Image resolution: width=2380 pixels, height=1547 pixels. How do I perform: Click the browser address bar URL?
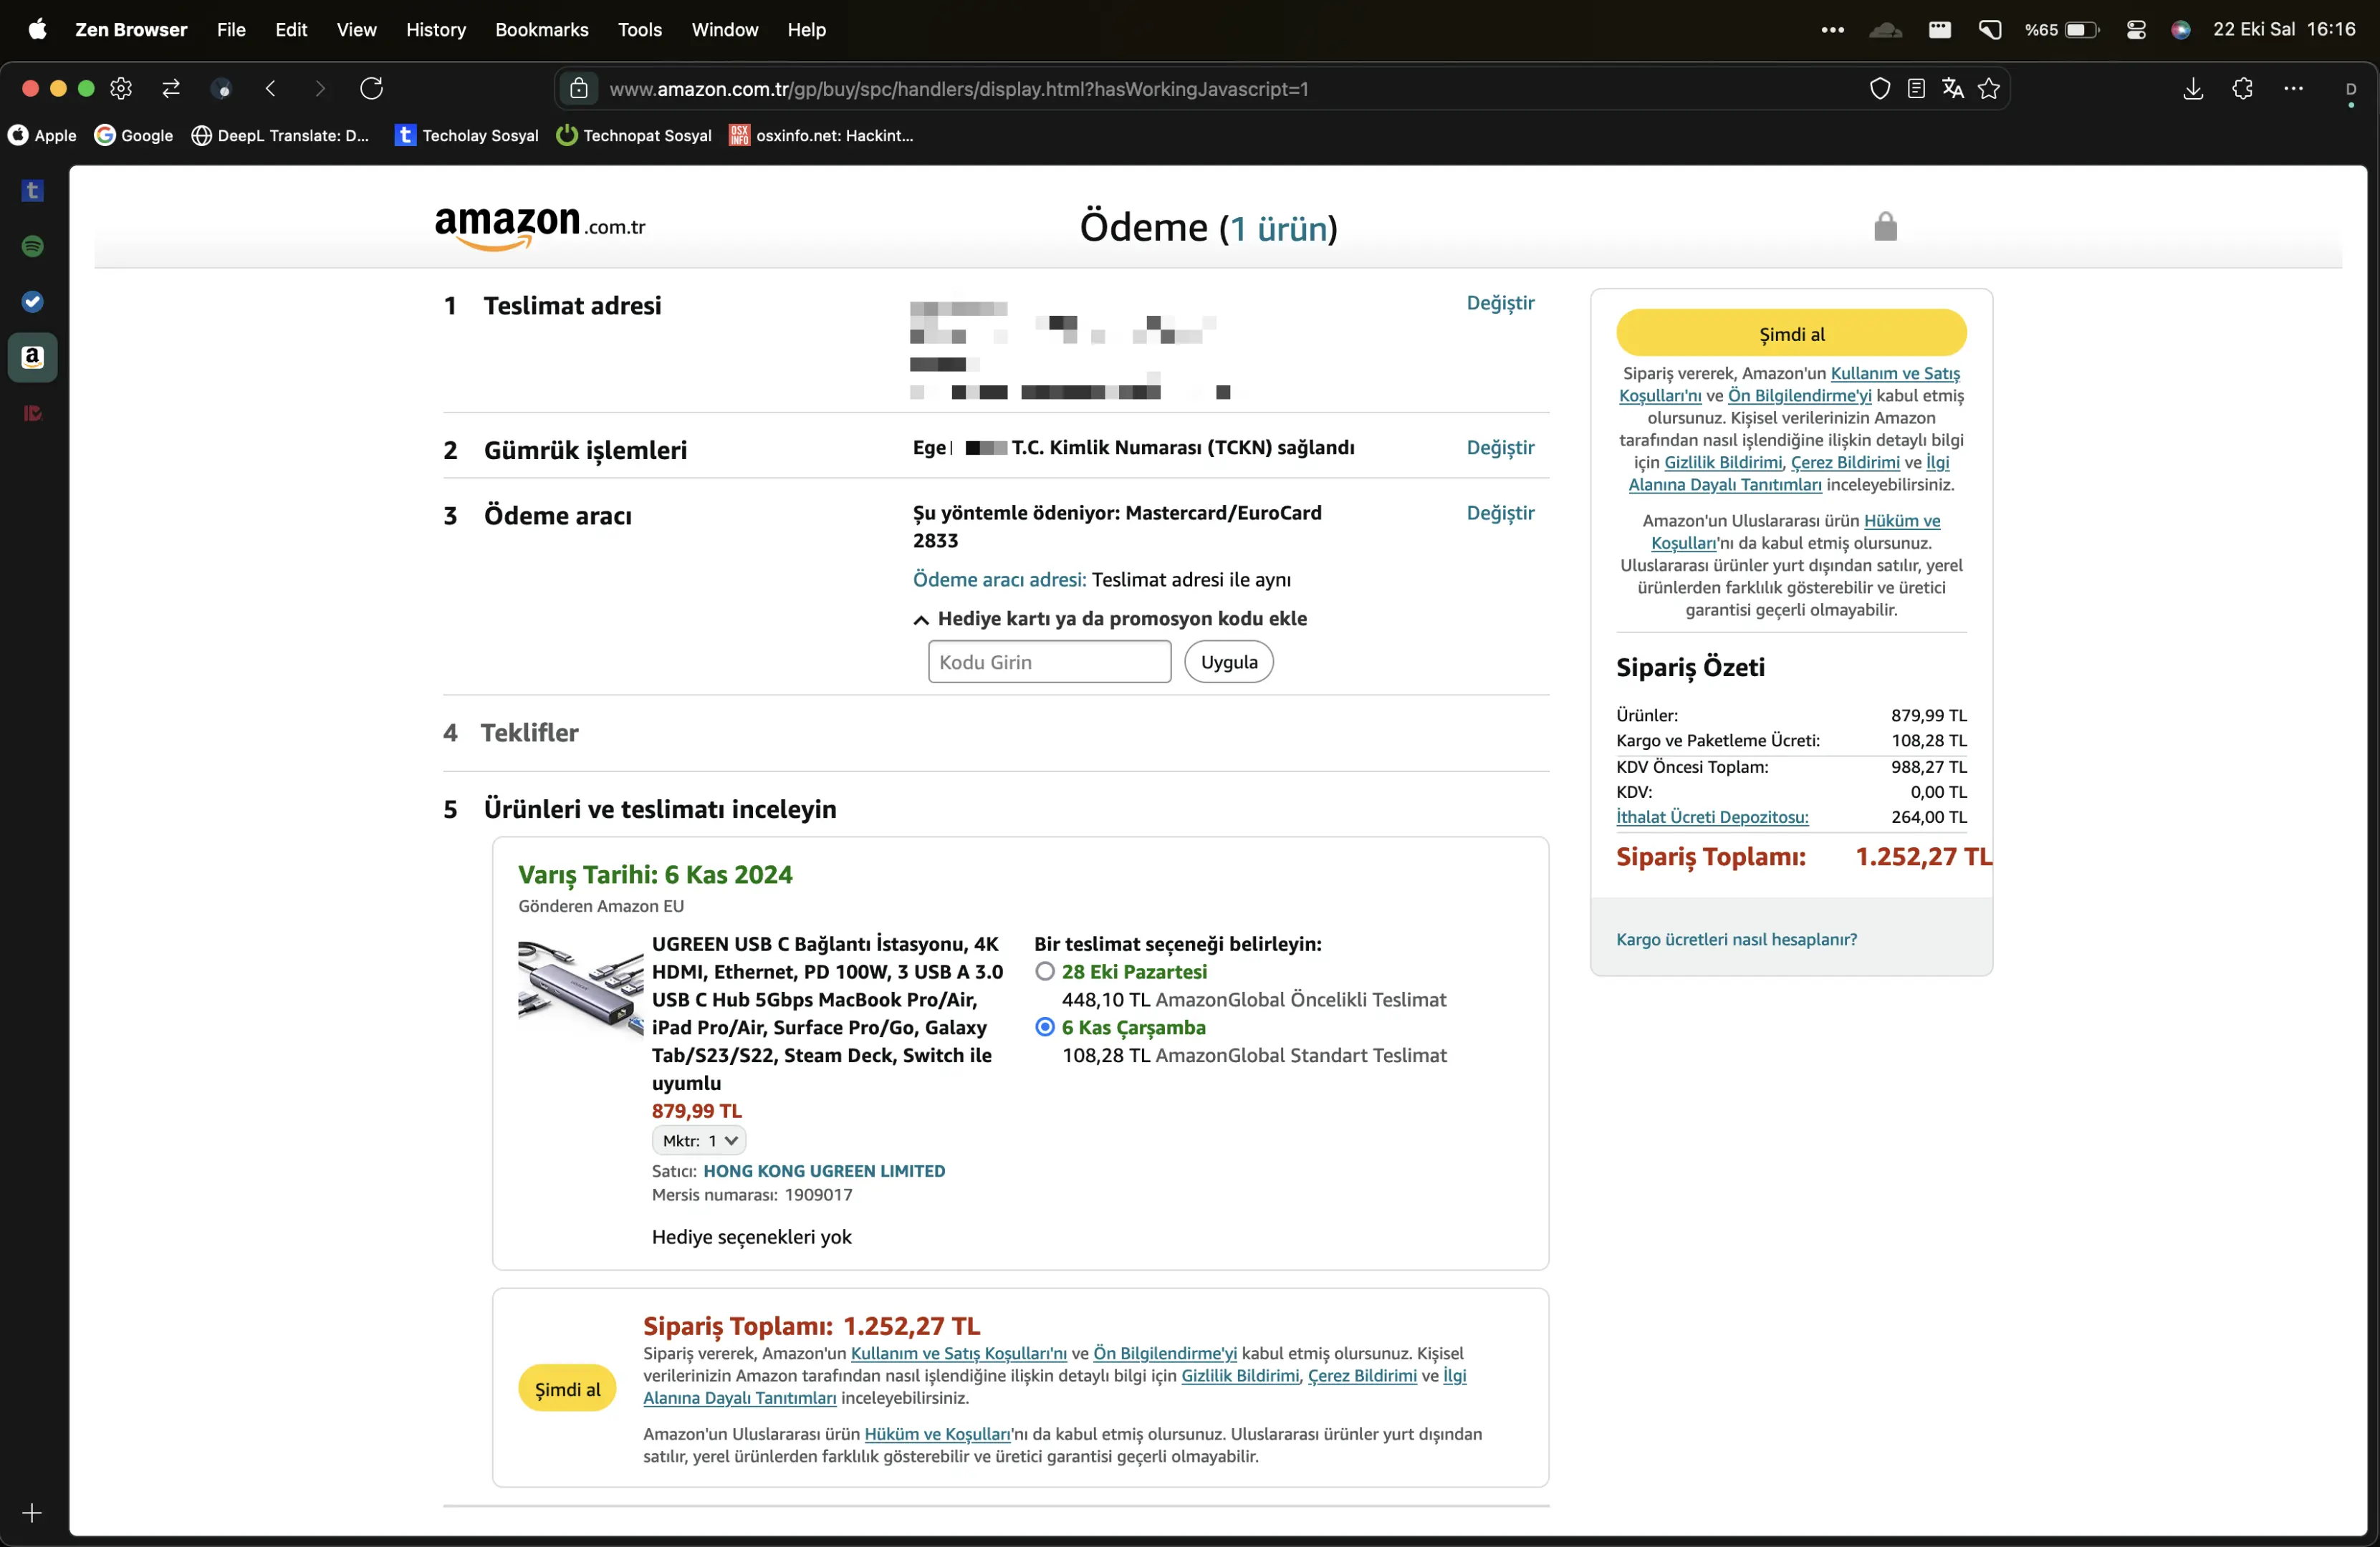(958, 89)
